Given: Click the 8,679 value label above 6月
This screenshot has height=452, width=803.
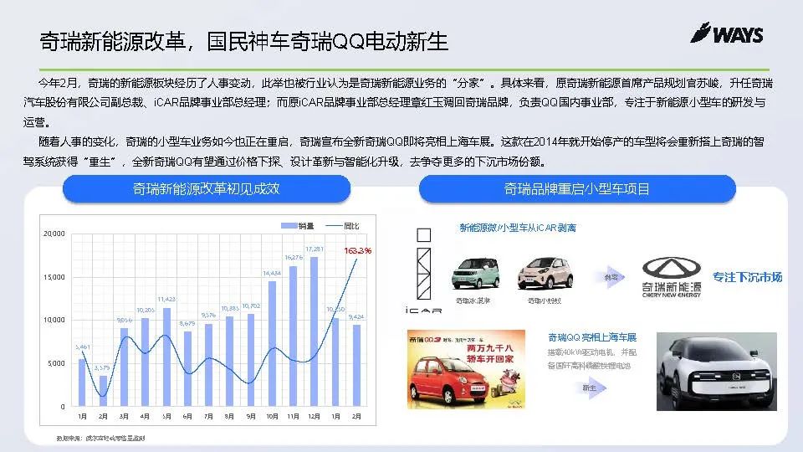Looking at the screenshot, I should coord(187,323).
